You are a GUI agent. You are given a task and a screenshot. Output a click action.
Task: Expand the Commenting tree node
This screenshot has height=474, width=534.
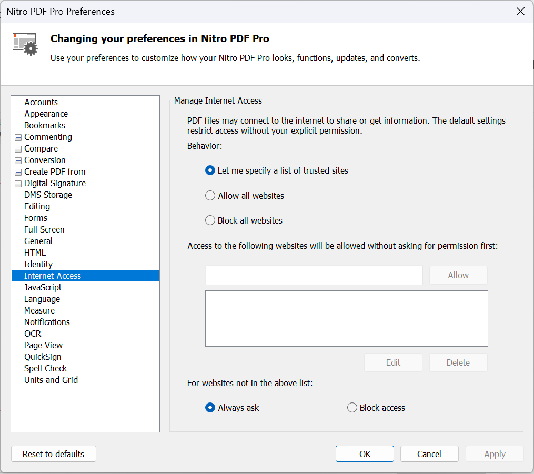point(18,137)
